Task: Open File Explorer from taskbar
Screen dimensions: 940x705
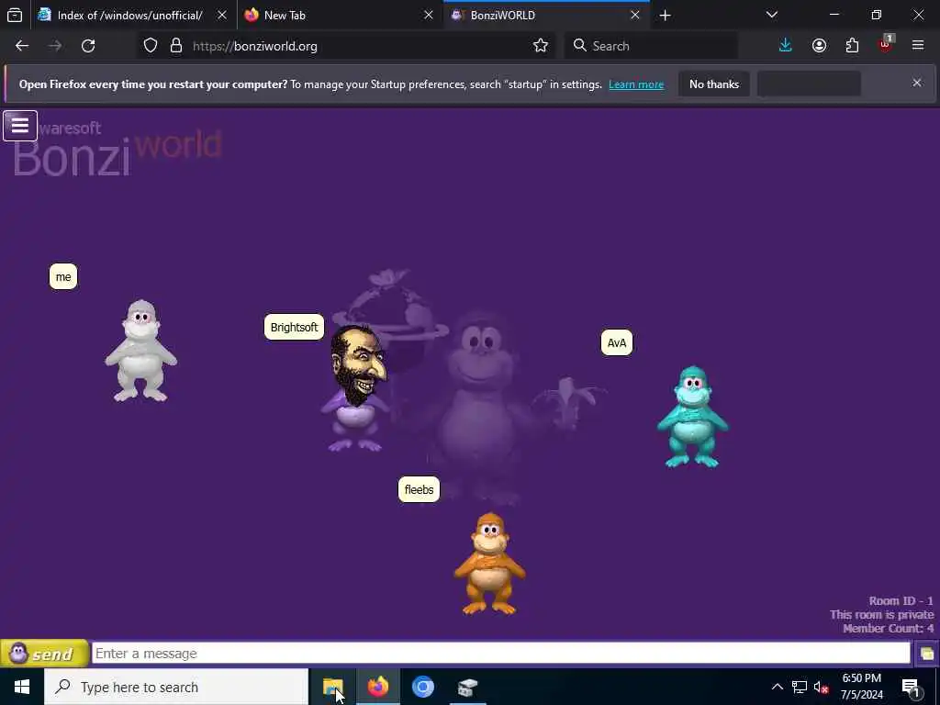Action: [x=332, y=687]
